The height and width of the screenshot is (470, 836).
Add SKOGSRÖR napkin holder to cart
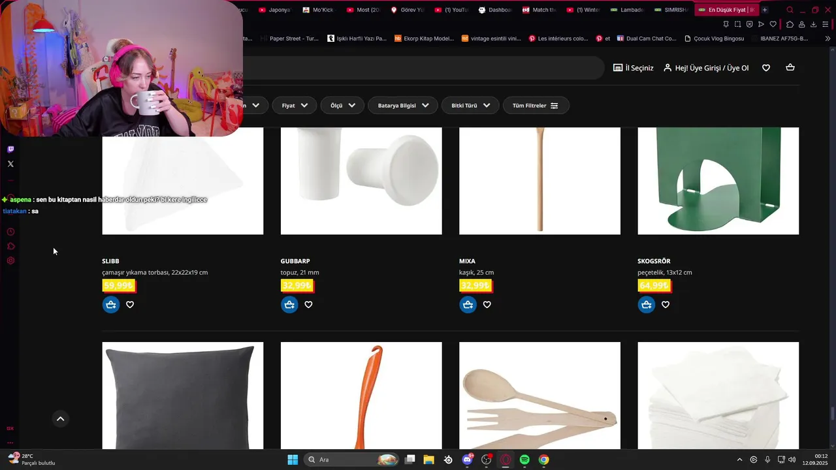pyautogui.click(x=647, y=305)
